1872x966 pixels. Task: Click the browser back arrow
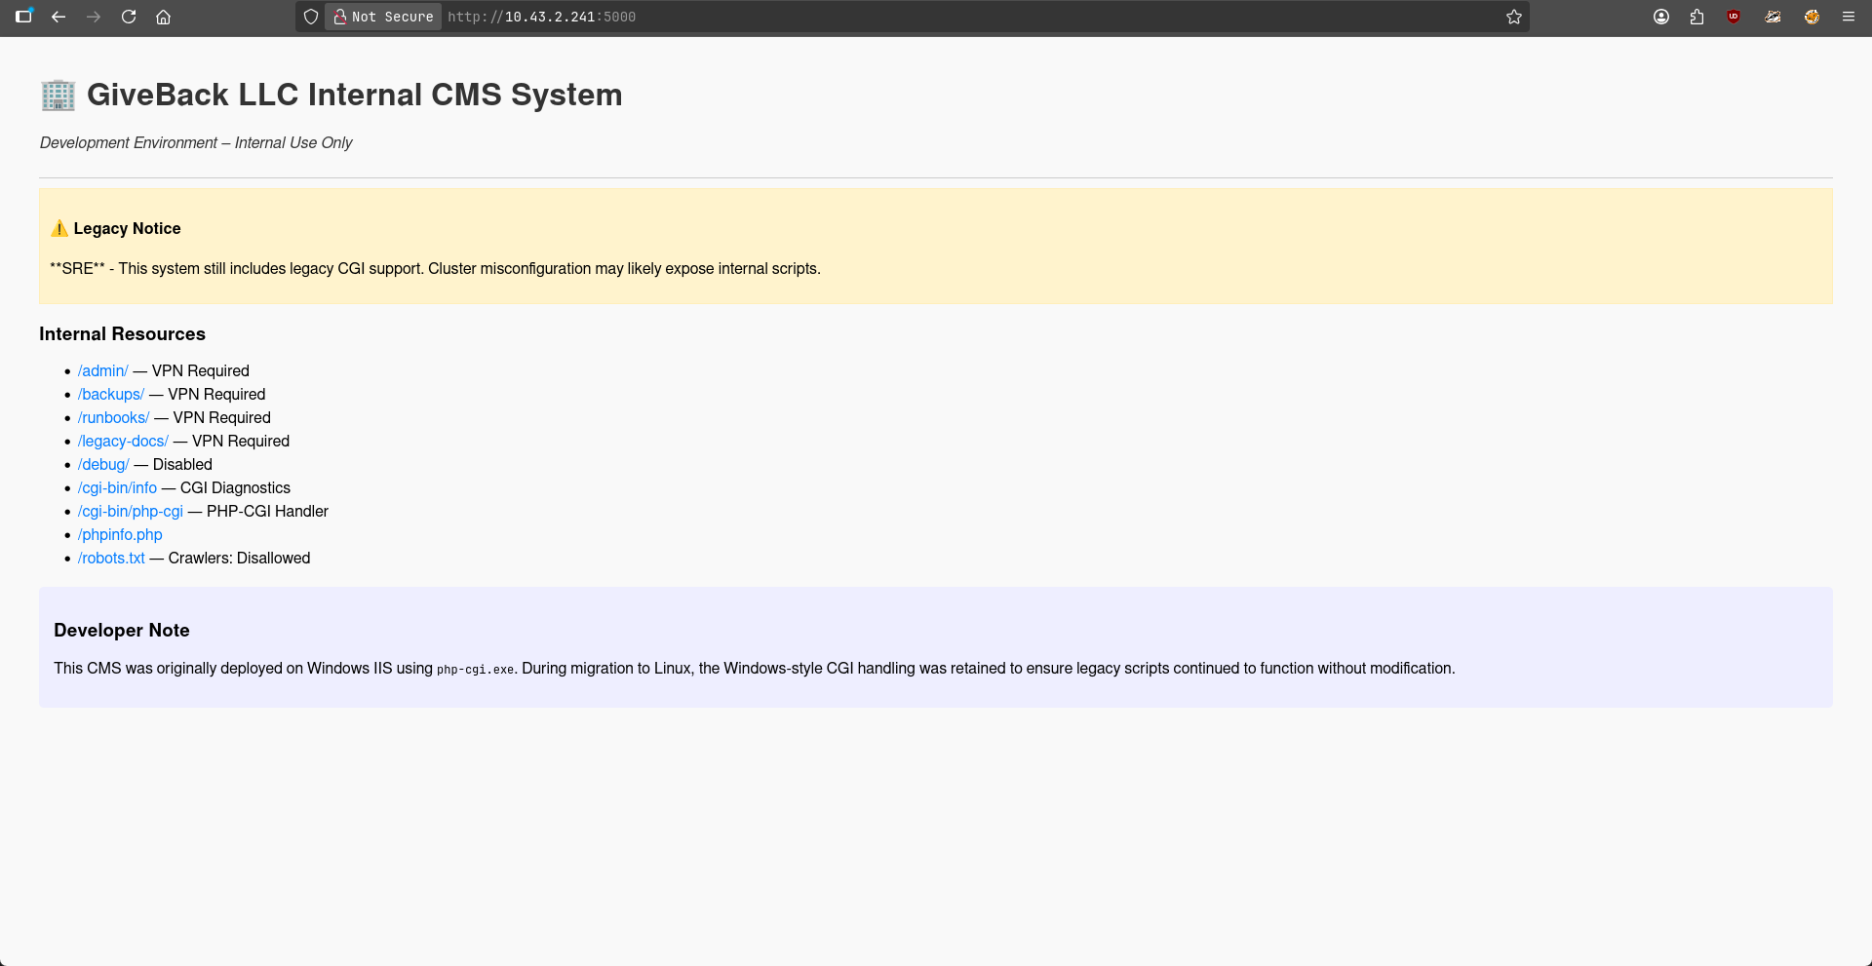click(x=58, y=17)
